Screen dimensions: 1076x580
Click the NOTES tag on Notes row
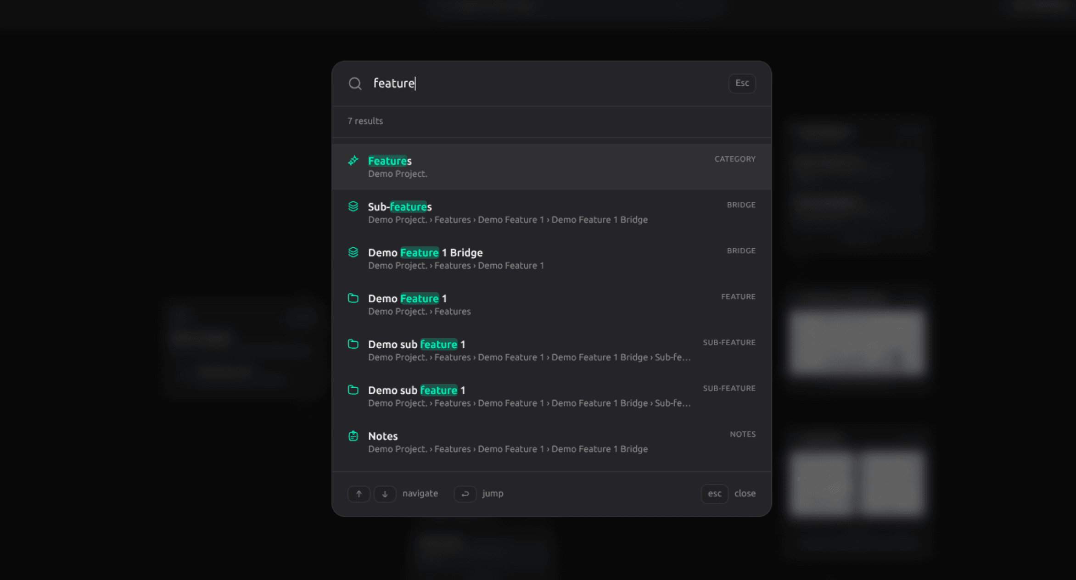coord(742,434)
